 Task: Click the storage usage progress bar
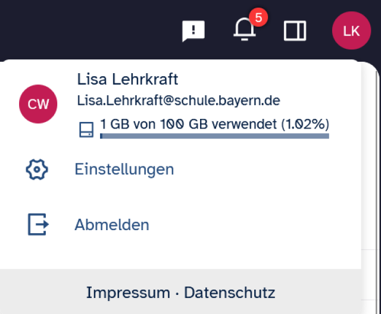tap(214, 136)
